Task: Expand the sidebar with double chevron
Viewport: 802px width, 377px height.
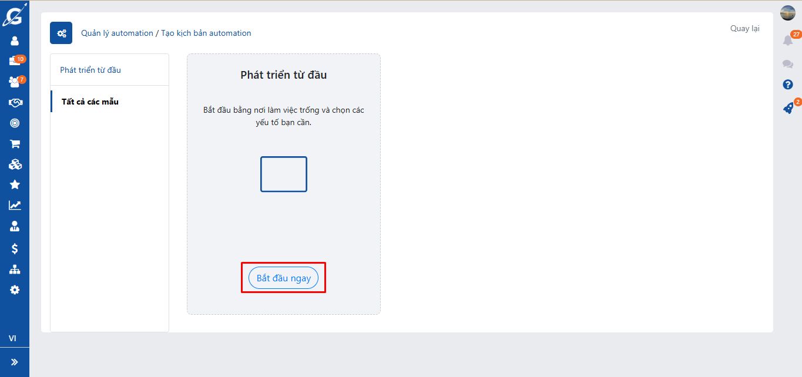Action: (x=15, y=362)
